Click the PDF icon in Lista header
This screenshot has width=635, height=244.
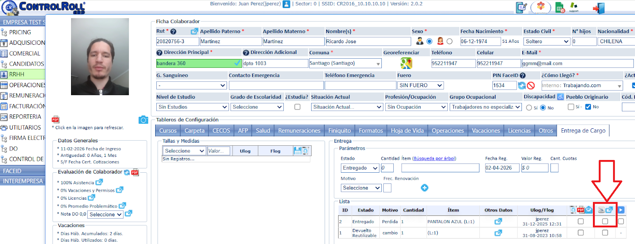(x=581, y=210)
